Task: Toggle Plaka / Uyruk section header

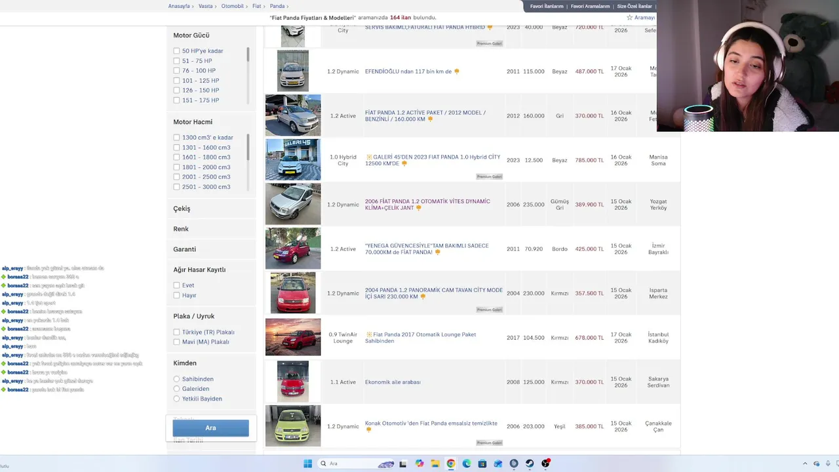Action: point(194,316)
